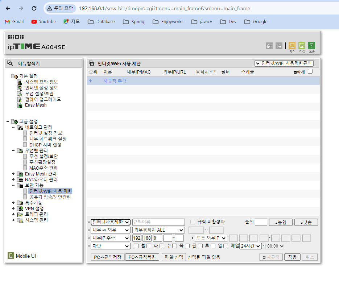Click the Mobile UI icon

[x=11, y=256]
